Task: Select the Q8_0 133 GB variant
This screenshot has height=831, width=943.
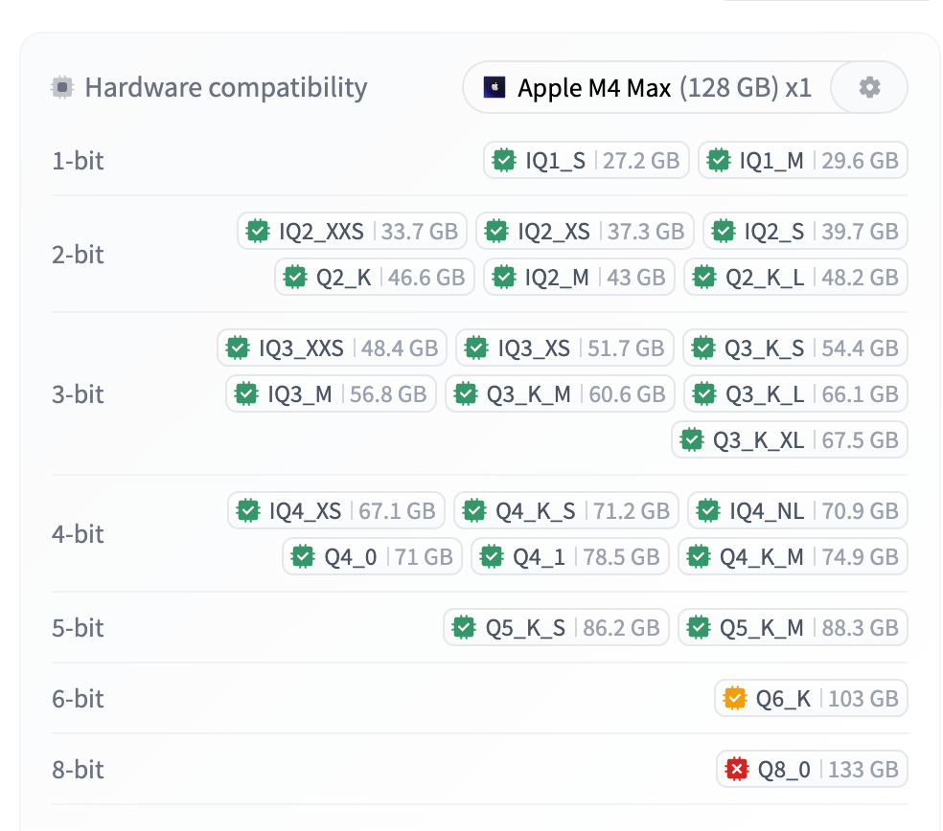Action: pos(812,769)
